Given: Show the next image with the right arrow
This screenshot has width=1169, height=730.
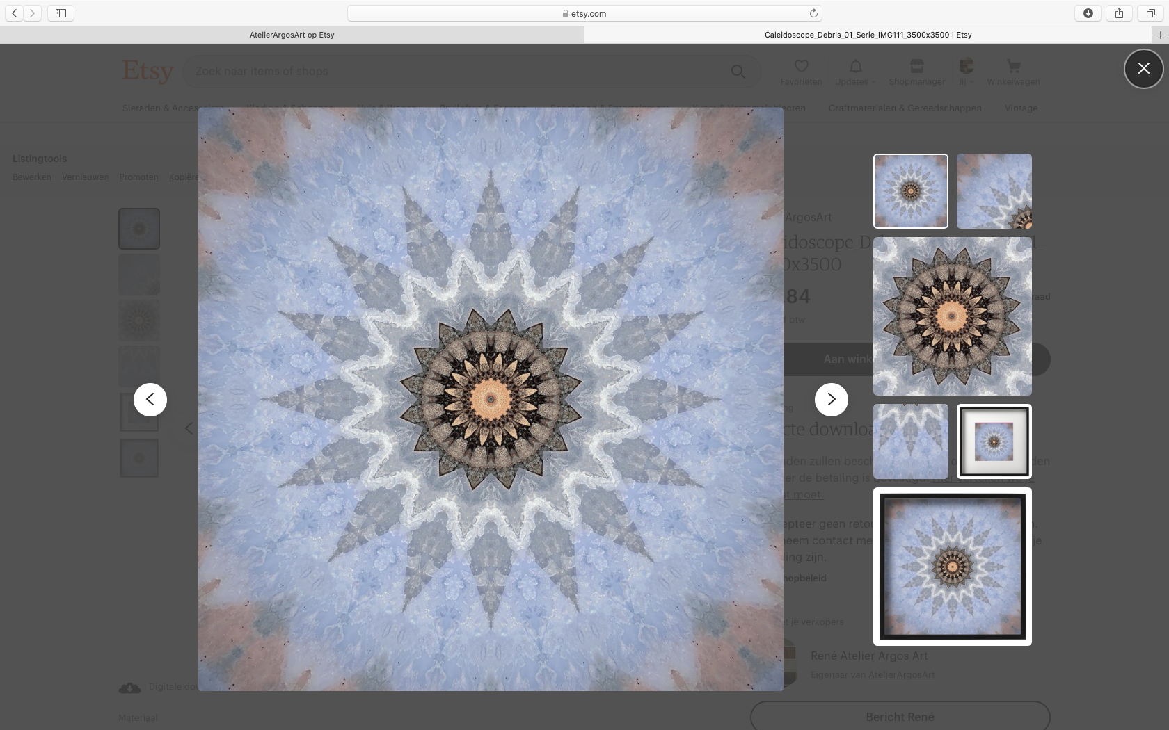Looking at the screenshot, I should coord(831,400).
